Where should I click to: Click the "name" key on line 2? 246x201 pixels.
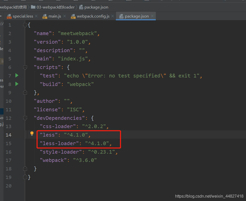[43, 33]
